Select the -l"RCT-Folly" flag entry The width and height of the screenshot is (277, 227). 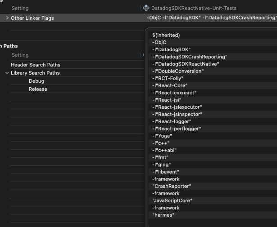coord(213,78)
